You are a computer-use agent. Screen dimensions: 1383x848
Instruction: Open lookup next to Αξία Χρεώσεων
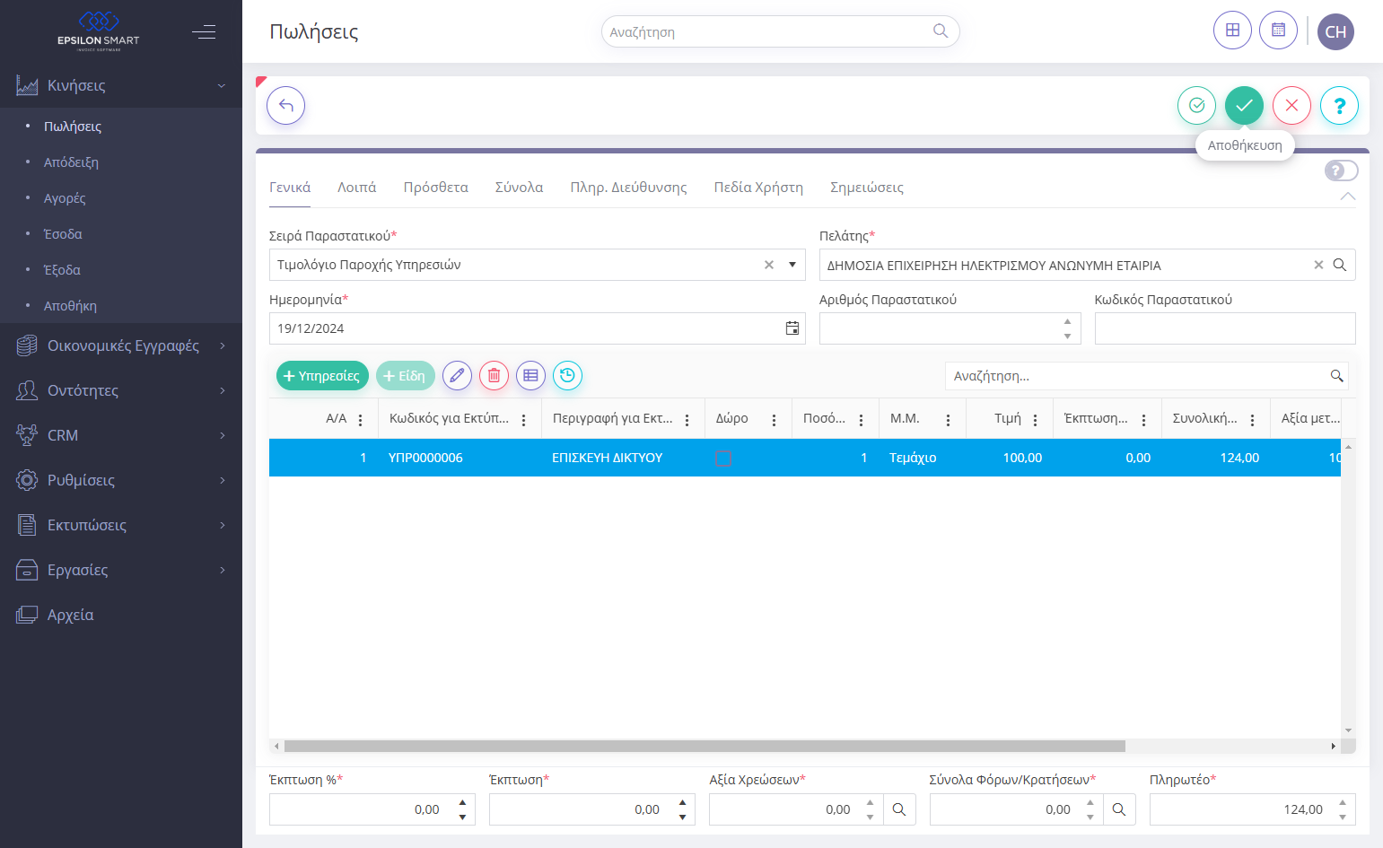tap(899, 809)
